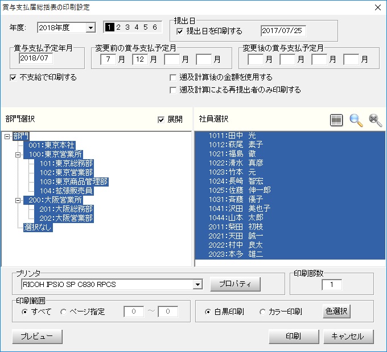Viewport: 387px width, 352px height.
Task: Click the 変更前 month field showing 7
Action: coord(108,59)
